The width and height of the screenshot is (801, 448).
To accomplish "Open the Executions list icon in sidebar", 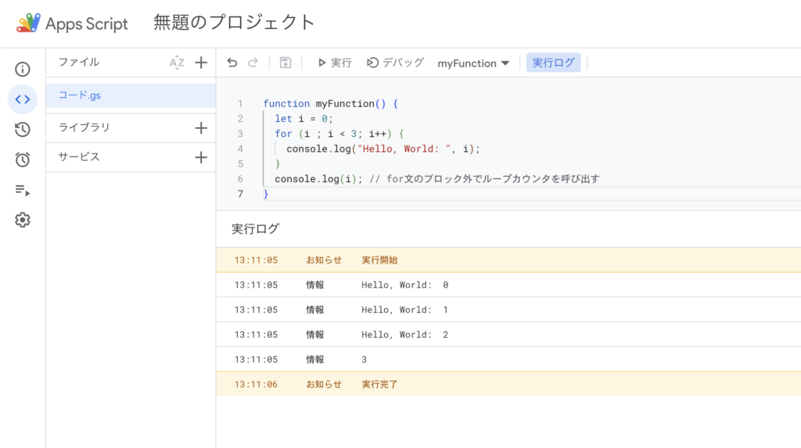I will click(x=23, y=190).
